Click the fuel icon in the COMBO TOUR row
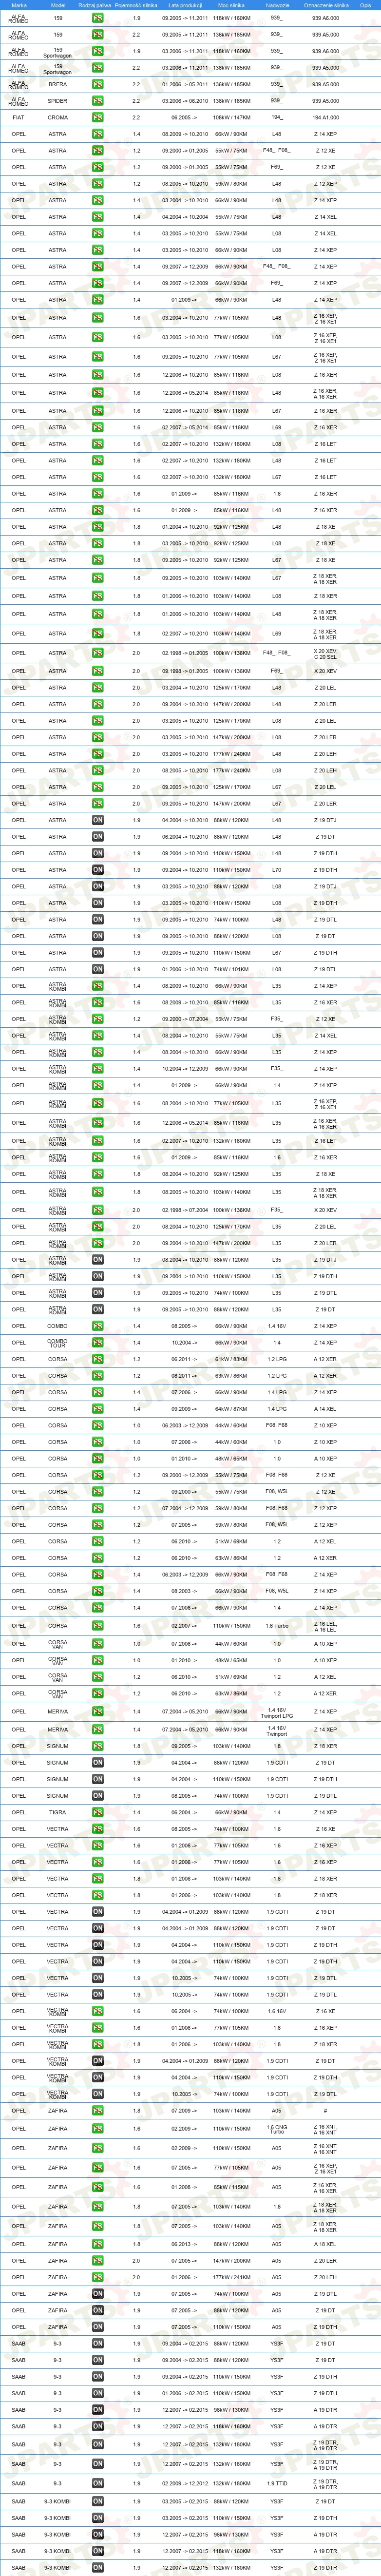 (98, 1342)
